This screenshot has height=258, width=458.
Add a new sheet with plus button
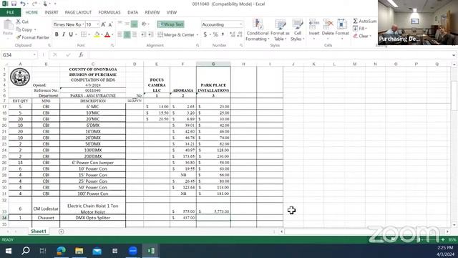61,231
